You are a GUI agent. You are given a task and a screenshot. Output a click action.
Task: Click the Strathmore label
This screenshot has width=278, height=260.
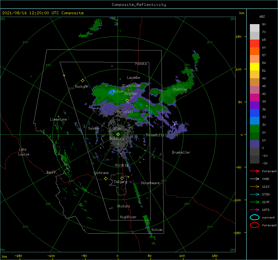[x=150, y=183]
